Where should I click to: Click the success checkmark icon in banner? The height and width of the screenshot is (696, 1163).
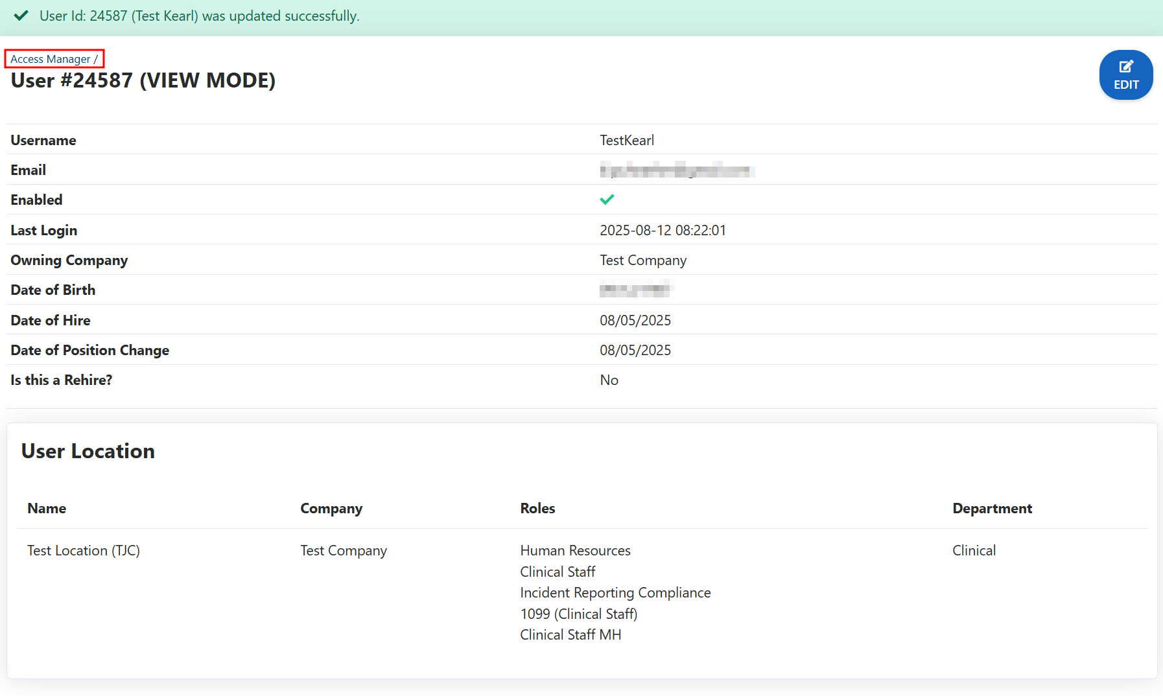[21, 16]
